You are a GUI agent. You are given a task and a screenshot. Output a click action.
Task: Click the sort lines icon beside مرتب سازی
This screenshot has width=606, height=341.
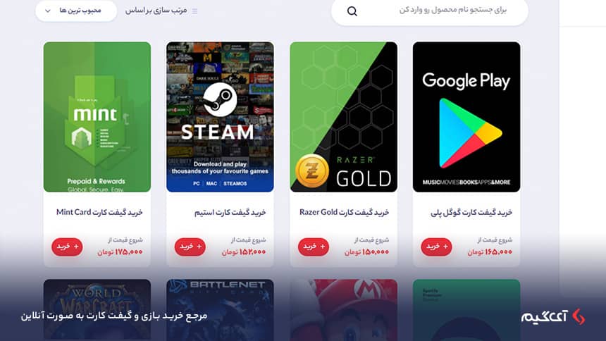coord(194,11)
